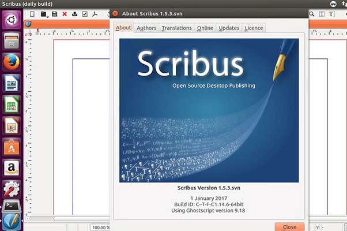Open Ubuntu Dash search icon
The height and width of the screenshot is (231, 347).
pos(12,20)
